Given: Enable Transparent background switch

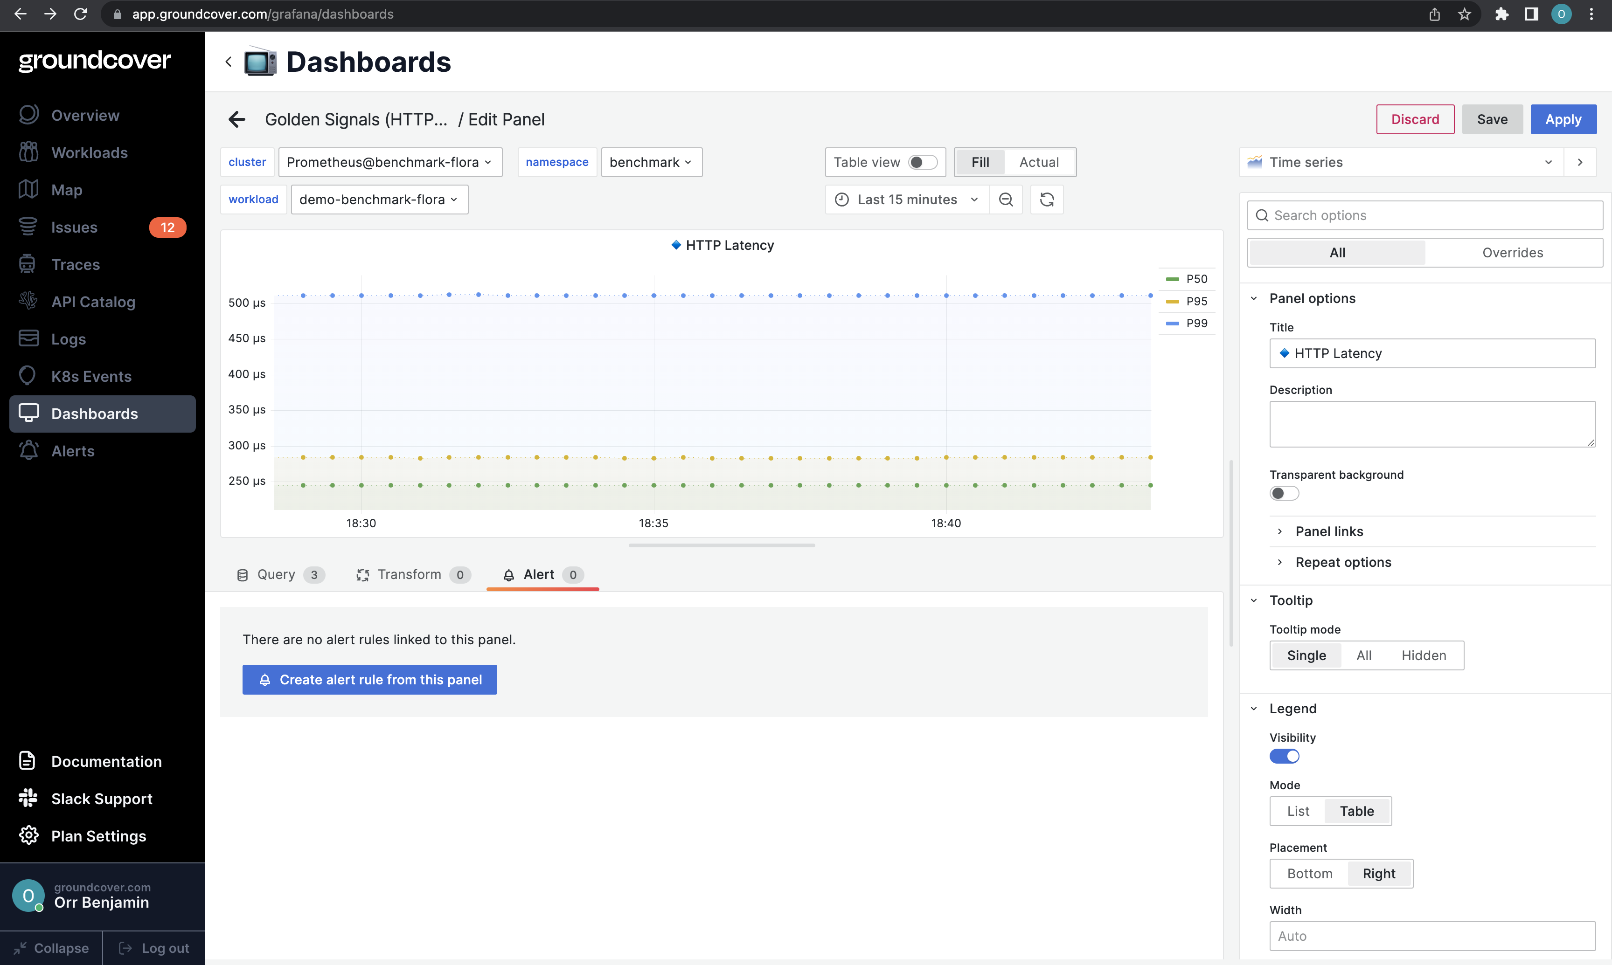Looking at the screenshot, I should 1284,494.
